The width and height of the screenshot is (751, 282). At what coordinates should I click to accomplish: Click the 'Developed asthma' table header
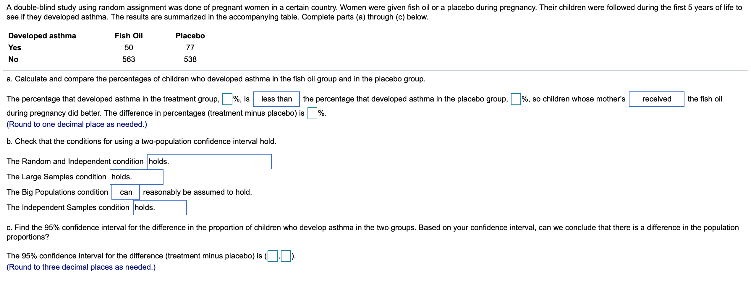point(42,36)
